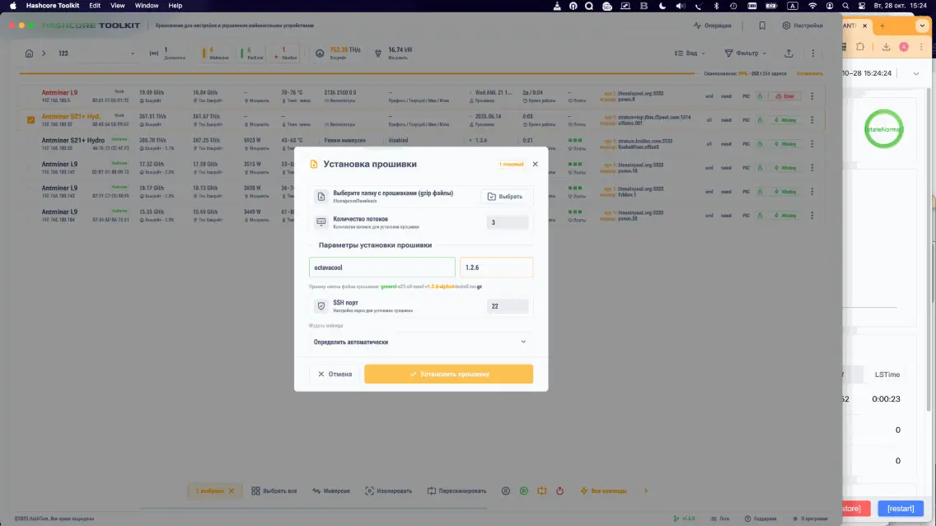Click the export/upload icon near Фильтр

click(x=789, y=54)
